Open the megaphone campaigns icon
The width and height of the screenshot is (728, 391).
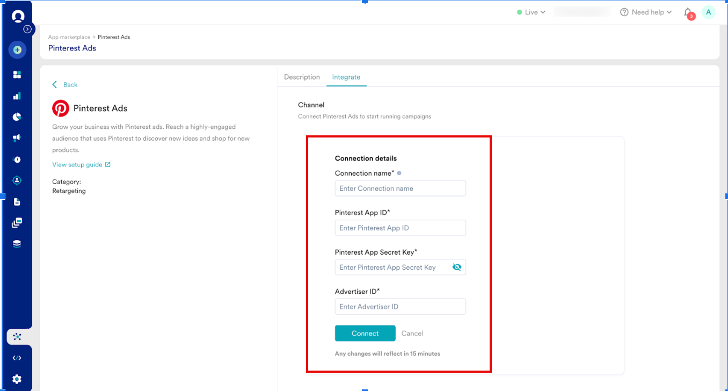click(x=17, y=138)
